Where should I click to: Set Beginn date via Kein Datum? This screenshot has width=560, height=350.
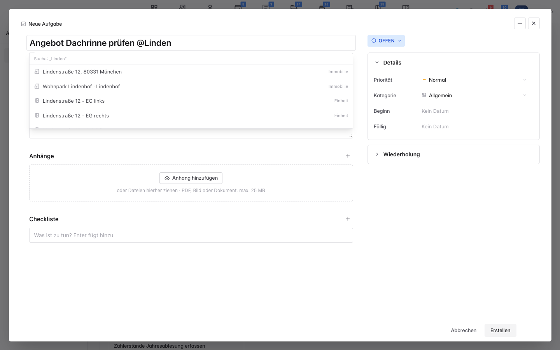pos(435,111)
